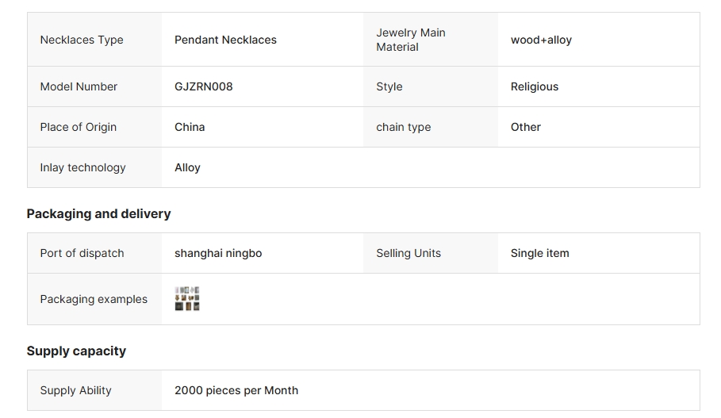The image size is (721, 418).
Task: Select the China place of origin value
Action: [190, 127]
